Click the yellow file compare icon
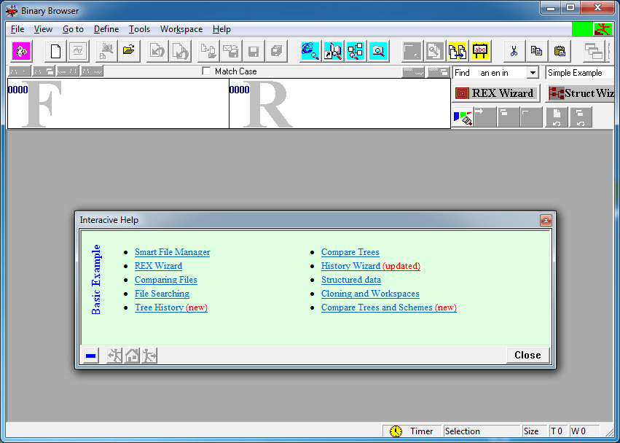The height and width of the screenshot is (443, 620). 458,51
